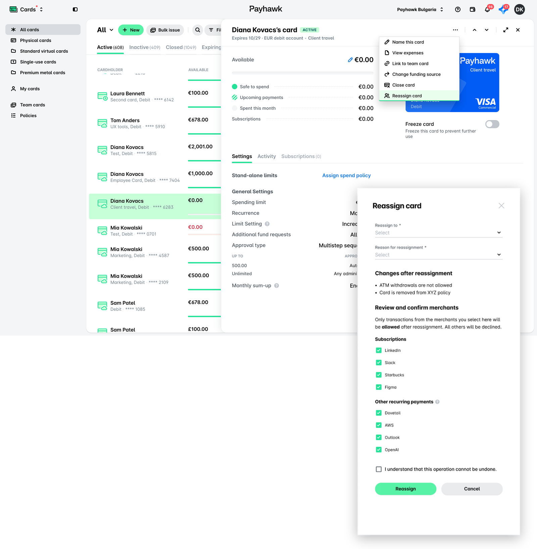Click pencil icon to edit available amount
Image resolution: width=537 pixels, height=549 pixels.
click(x=350, y=60)
